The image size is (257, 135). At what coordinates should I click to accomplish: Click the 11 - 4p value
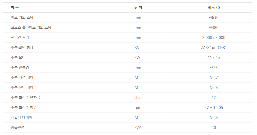point(213,57)
